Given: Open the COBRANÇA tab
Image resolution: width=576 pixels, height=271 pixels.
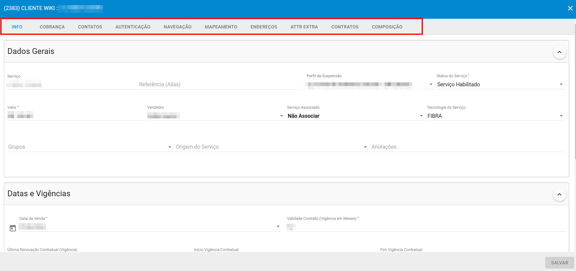Looking at the screenshot, I should click(52, 27).
